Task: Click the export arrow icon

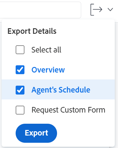Action: pyautogui.click(x=96, y=10)
